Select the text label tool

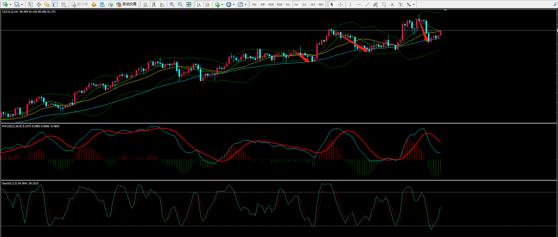tap(392, 4)
